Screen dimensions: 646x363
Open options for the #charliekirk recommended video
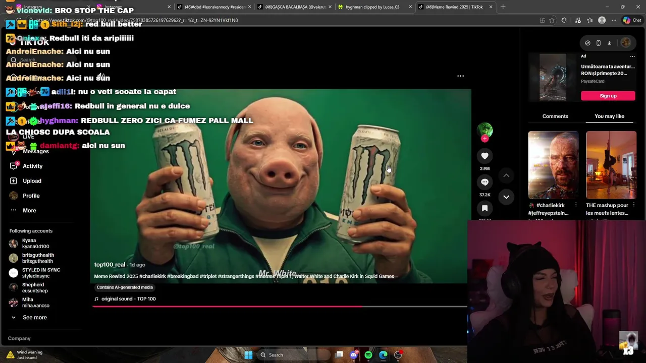[x=576, y=205]
